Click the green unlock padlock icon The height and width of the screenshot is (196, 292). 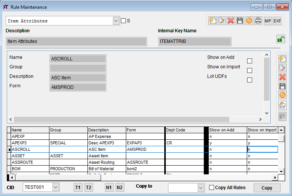tap(280, 39)
